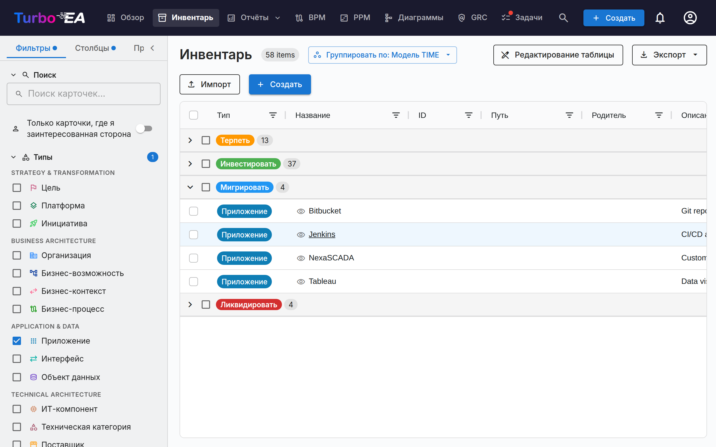716x447 pixels.
Task: Open the Jenkins card link
Action: (x=322, y=234)
